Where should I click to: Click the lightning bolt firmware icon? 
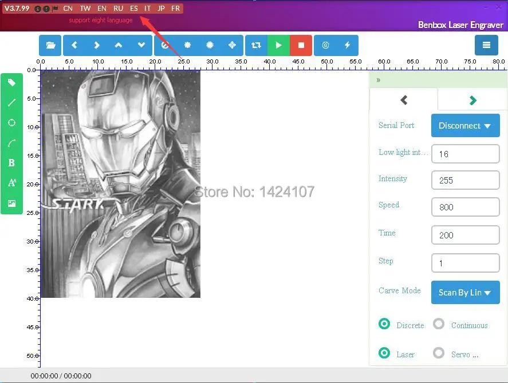347,45
